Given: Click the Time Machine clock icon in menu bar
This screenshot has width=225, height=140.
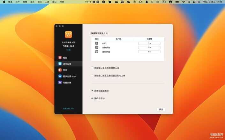Looking at the screenshot, I should 152,2.
